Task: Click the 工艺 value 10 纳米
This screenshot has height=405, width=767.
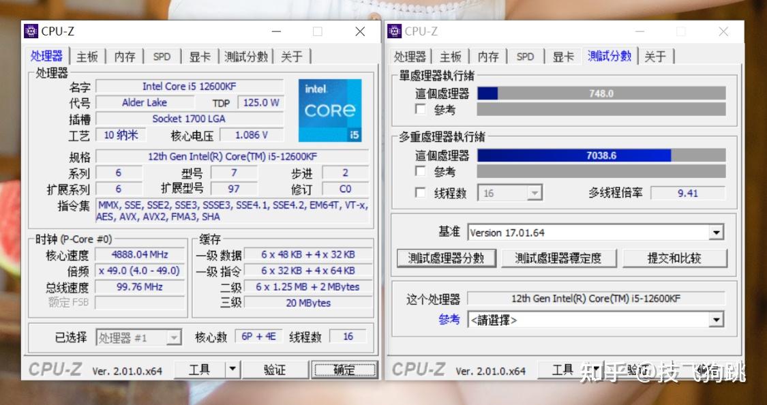Action: click(x=120, y=135)
